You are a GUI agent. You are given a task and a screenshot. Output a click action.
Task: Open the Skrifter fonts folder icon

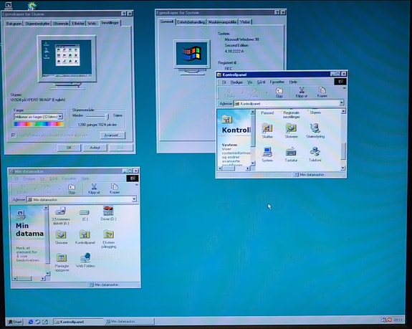267,131
